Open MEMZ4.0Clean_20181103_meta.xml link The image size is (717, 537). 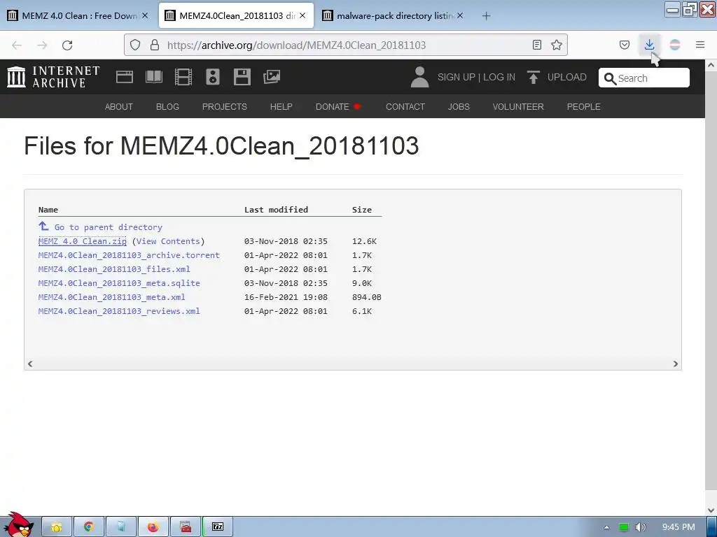coord(111,296)
